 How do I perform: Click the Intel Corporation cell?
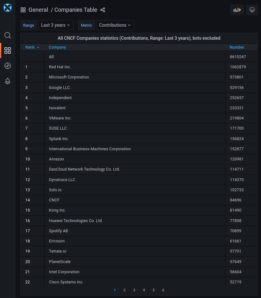point(135,272)
